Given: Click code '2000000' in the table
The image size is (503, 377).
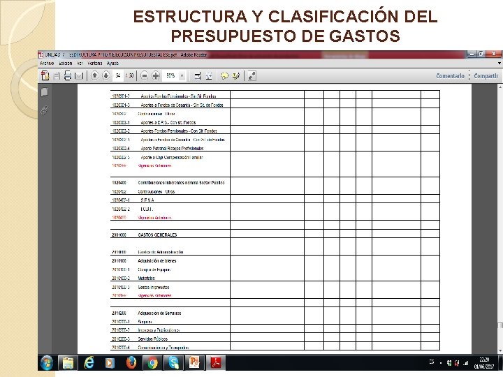Looking at the screenshot, I should click(x=119, y=235).
